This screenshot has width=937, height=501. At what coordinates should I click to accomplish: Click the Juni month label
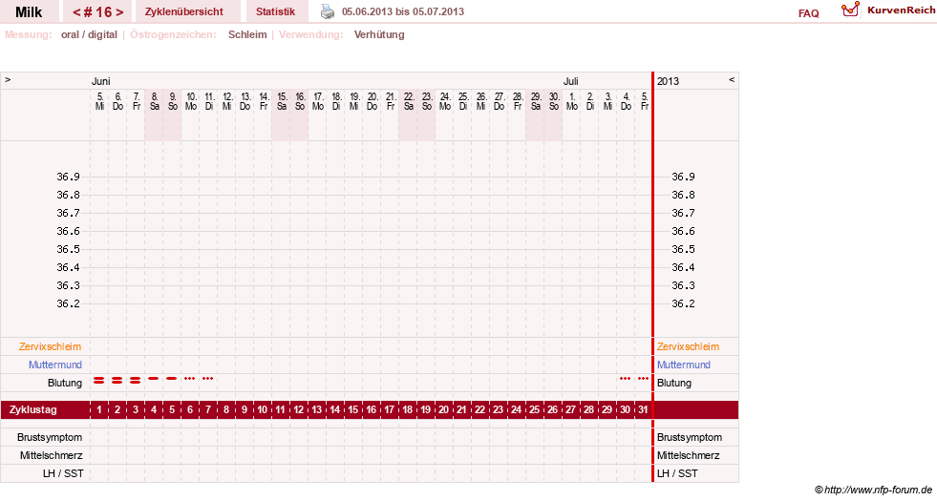click(100, 81)
